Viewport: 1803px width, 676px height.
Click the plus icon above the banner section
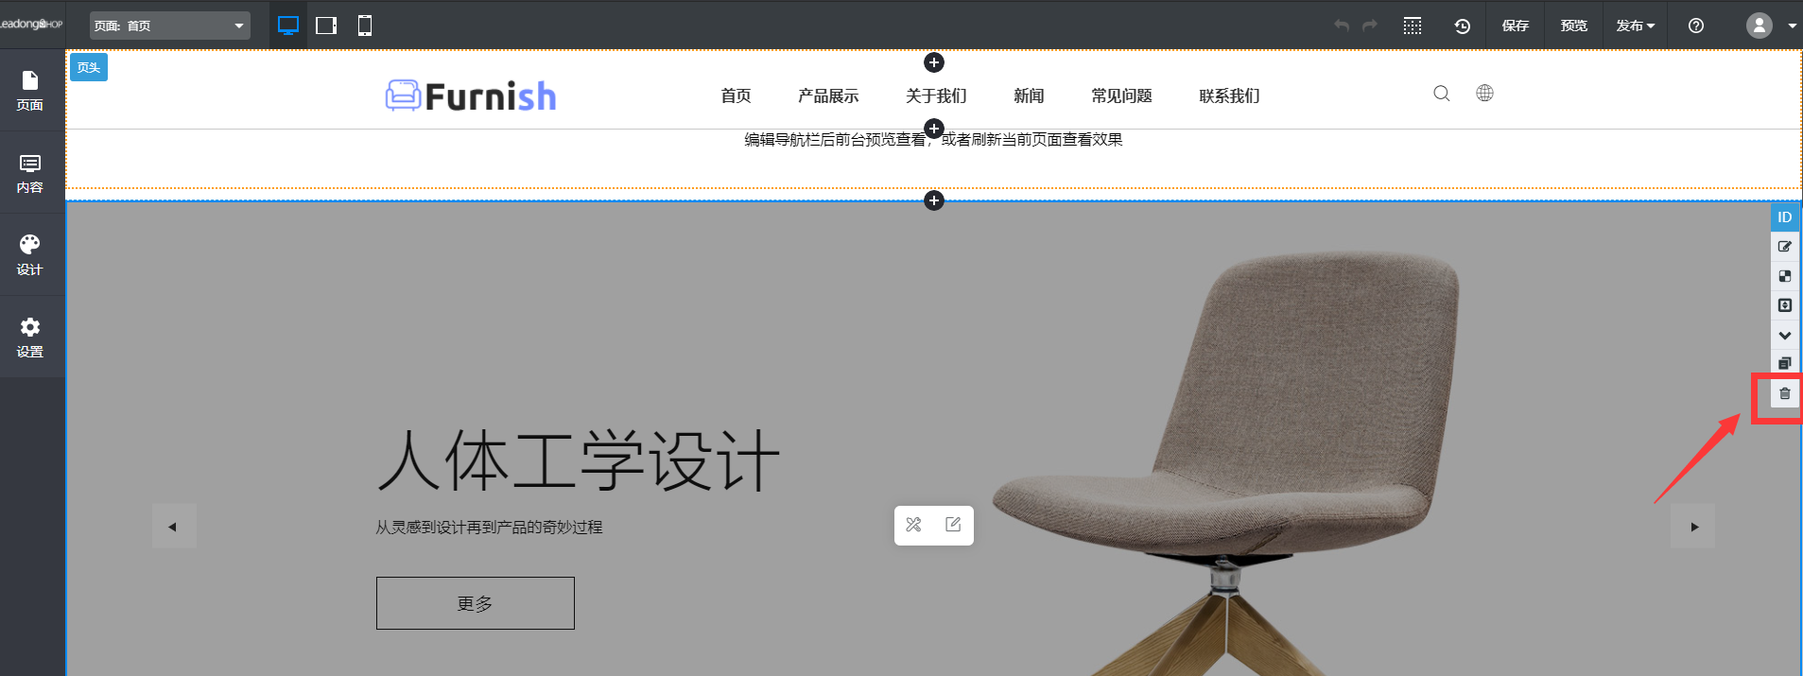point(934,200)
